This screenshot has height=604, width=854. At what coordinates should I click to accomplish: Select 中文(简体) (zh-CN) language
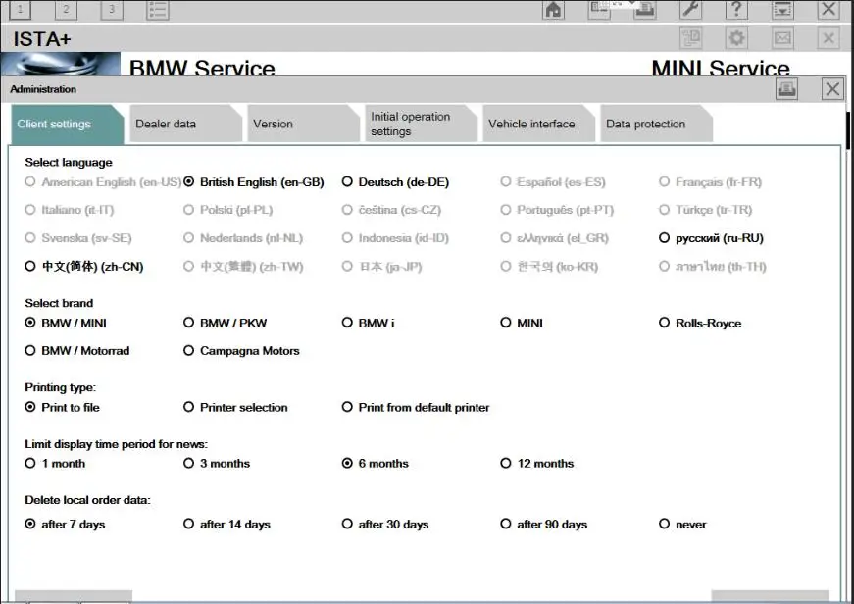[84, 267]
